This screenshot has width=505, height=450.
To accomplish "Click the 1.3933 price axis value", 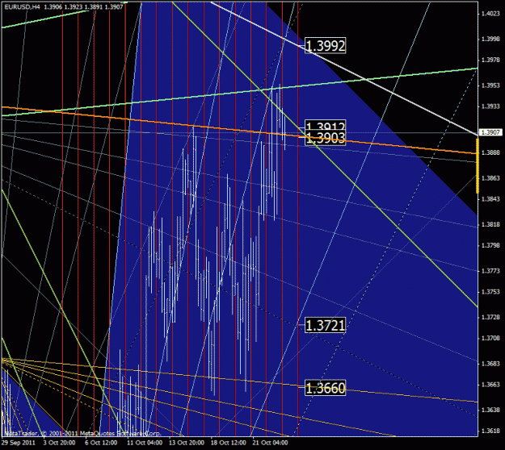I will pyautogui.click(x=490, y=106).
